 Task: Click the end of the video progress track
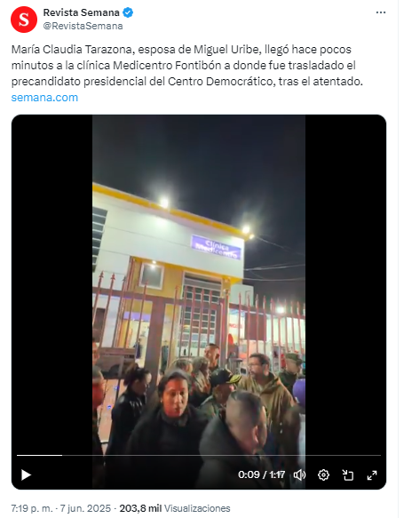click(379, 455)
